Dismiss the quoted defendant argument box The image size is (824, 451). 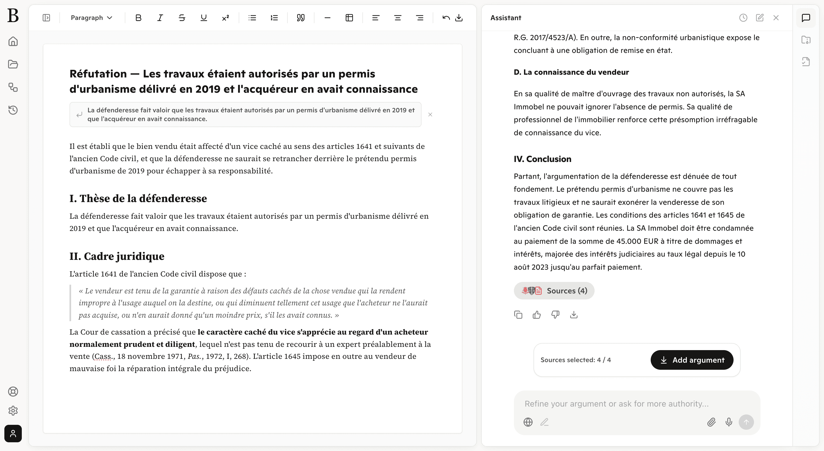[x=430, y=115]
